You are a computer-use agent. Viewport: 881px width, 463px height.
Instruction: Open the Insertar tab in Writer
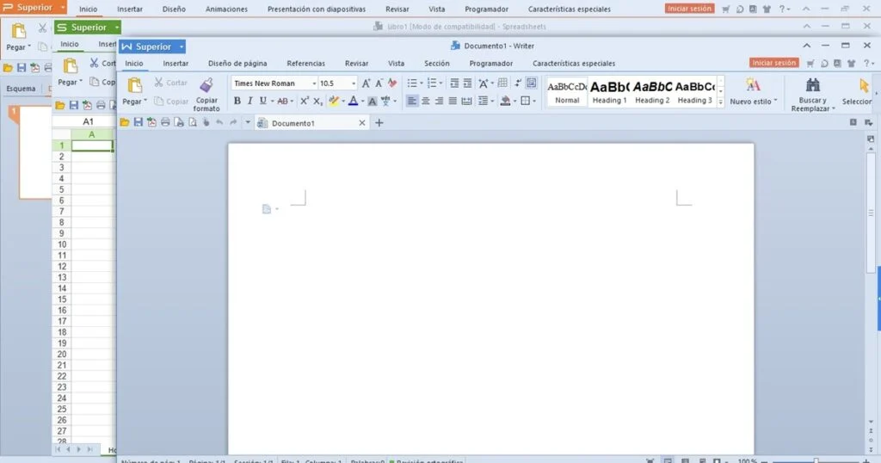pos(176,64)
